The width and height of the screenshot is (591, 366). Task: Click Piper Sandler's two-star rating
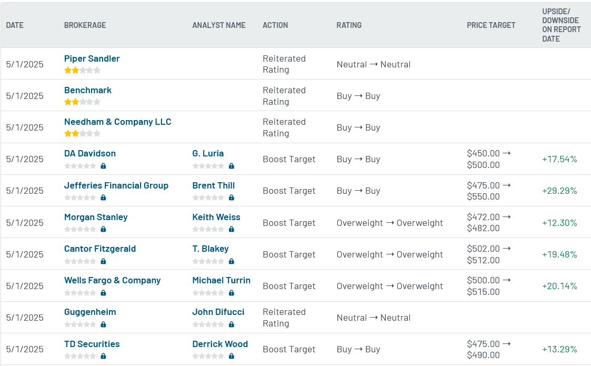(x=82, y=70)
